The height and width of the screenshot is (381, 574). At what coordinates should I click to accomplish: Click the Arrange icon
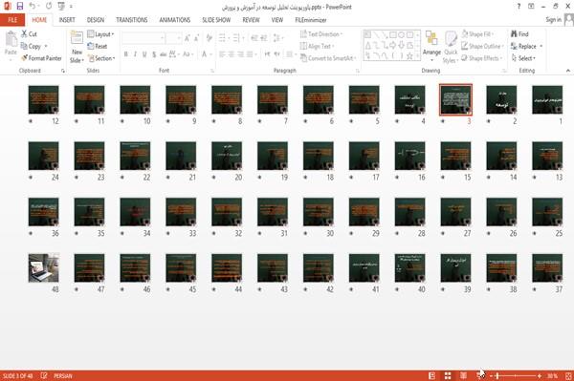(431, 38)
